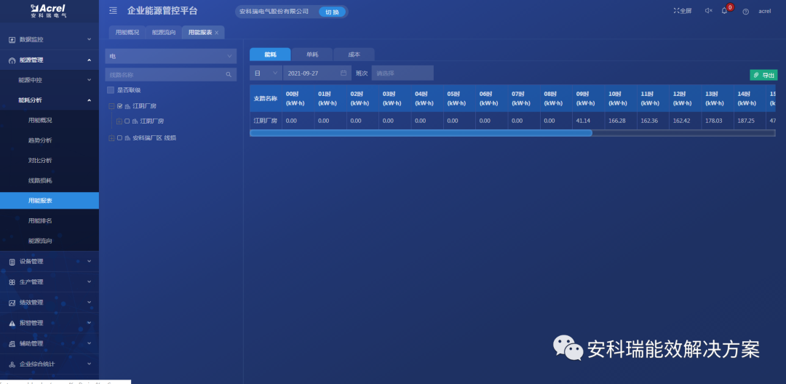Viewport: 786px width, 384px height.
Task: Collapse the 能源管理 menu chevron
Action: (x=90, y=60)
